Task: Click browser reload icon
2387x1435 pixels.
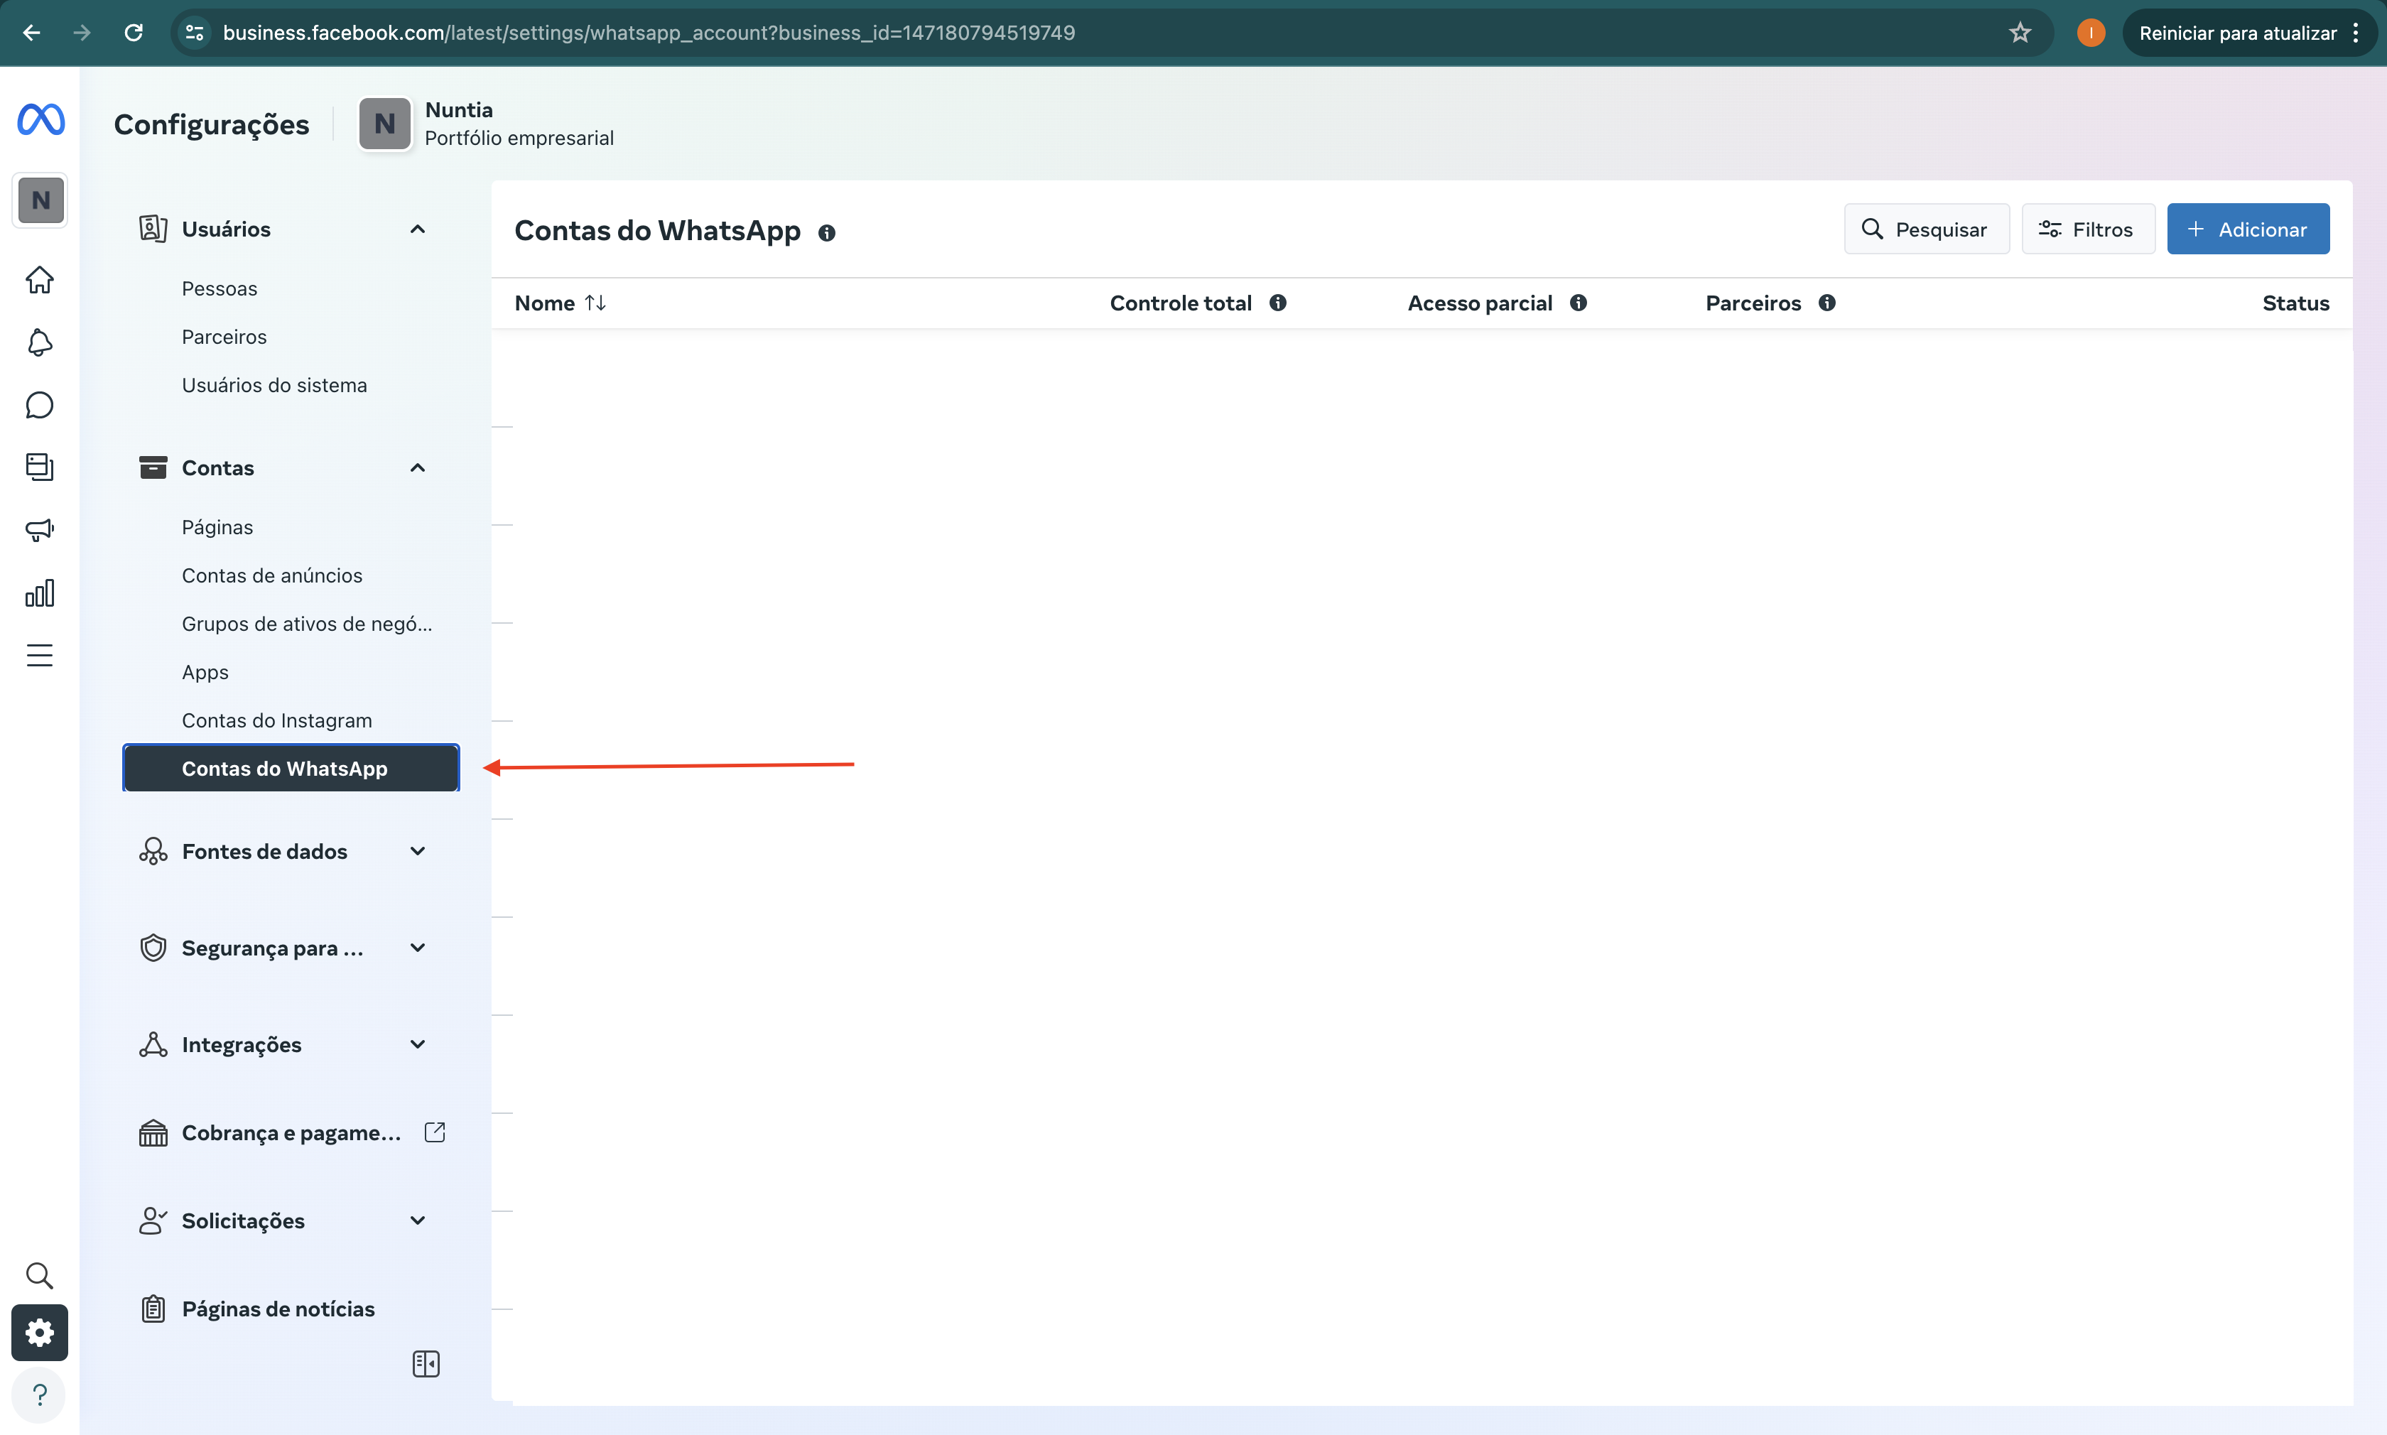Action: (x=134, y=33)
